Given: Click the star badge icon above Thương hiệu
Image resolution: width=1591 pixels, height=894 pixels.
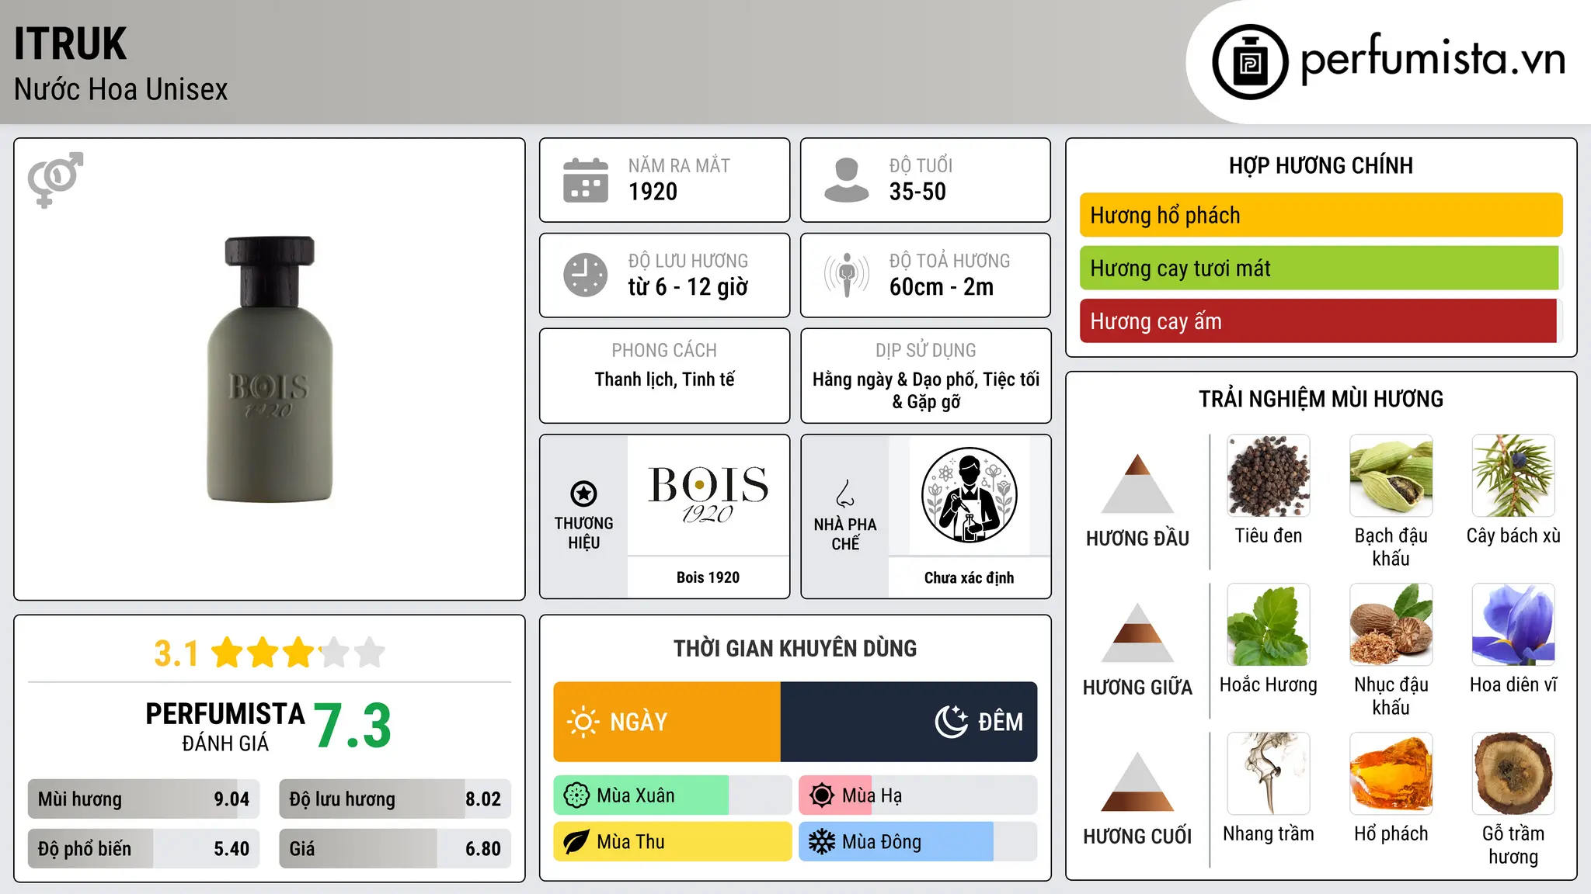Looking at the screenshot, I should coord(583,493).
